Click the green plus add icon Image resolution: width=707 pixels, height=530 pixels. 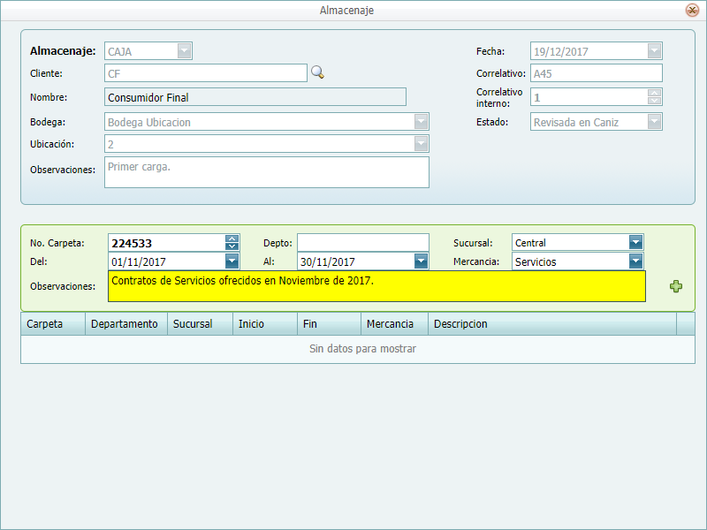pos(676,286)
